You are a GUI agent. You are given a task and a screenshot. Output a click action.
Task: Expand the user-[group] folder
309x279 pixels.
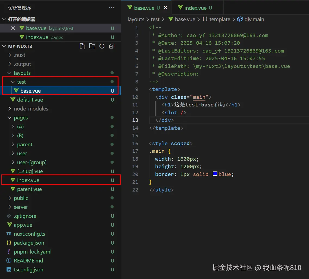32,162
